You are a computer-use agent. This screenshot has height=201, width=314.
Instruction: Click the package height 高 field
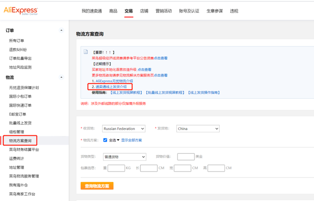pyautogui.click(x=216, y=168)
